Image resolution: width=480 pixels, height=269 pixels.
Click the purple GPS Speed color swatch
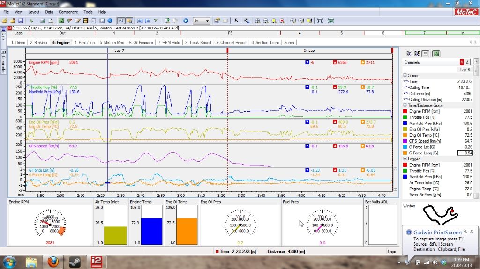click(x=405, y=141)
